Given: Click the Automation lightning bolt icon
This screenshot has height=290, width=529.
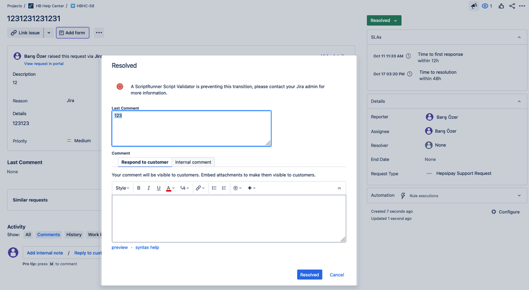Looking at the screenshot, I should (x=403, y=196).
